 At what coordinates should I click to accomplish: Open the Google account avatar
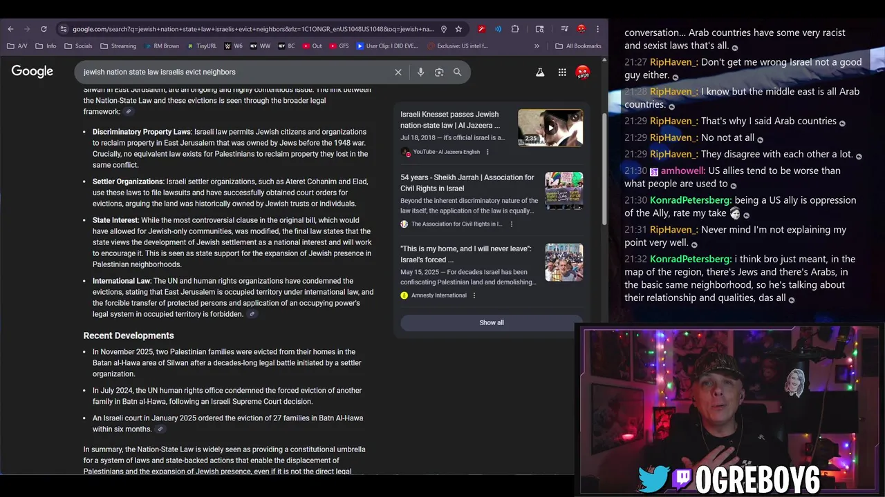583,72
